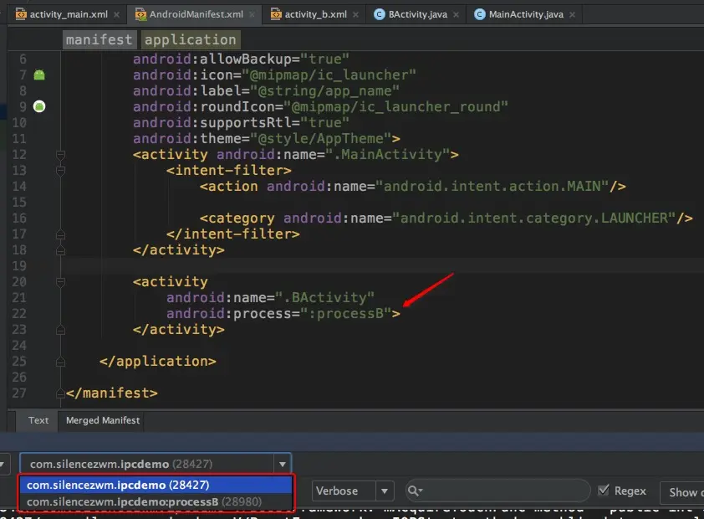
Task: Close the BActivity.java tab
Action: coord(457,15)
